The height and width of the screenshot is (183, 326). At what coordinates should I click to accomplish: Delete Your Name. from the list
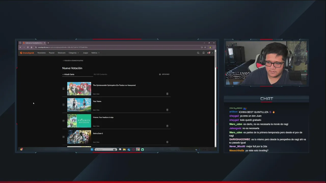click(167, 110)
